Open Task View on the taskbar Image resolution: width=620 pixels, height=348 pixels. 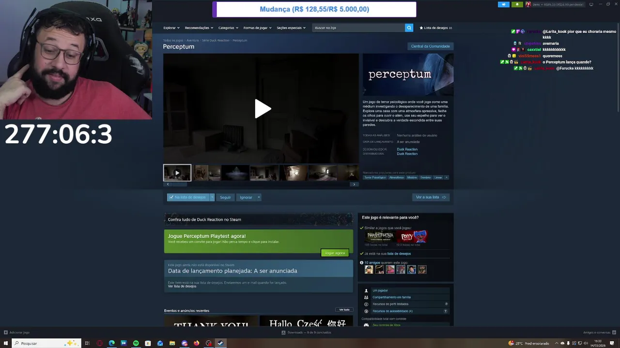(x=87, y=343)
